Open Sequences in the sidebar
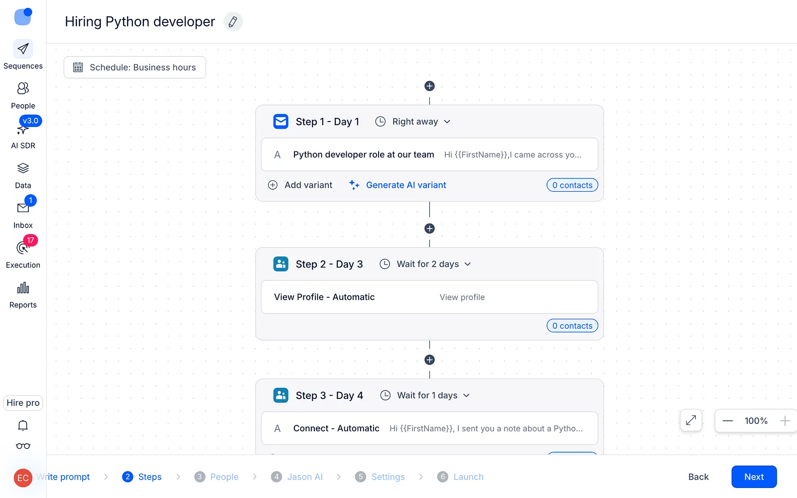 (23, 55)
